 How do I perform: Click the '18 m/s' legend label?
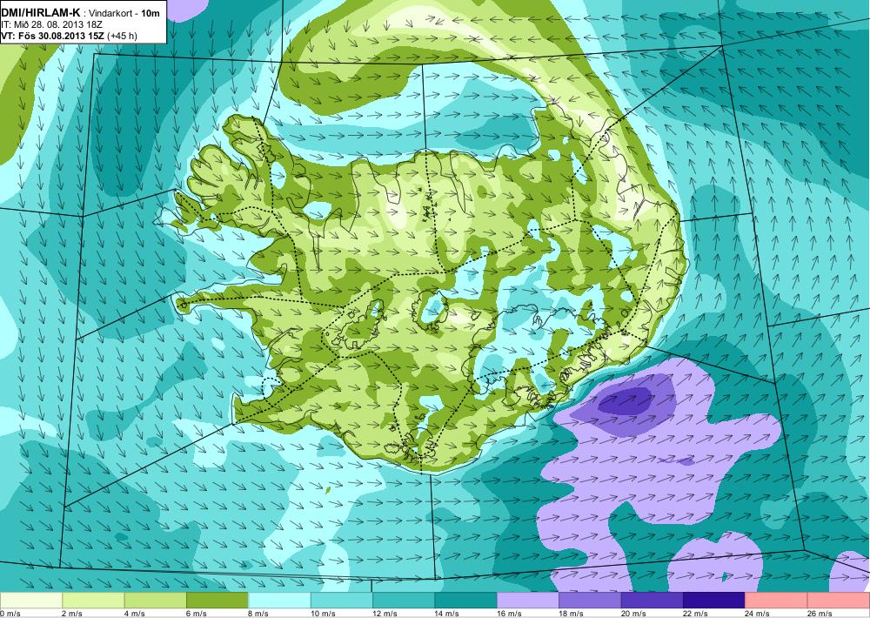[x=572, y=614]
